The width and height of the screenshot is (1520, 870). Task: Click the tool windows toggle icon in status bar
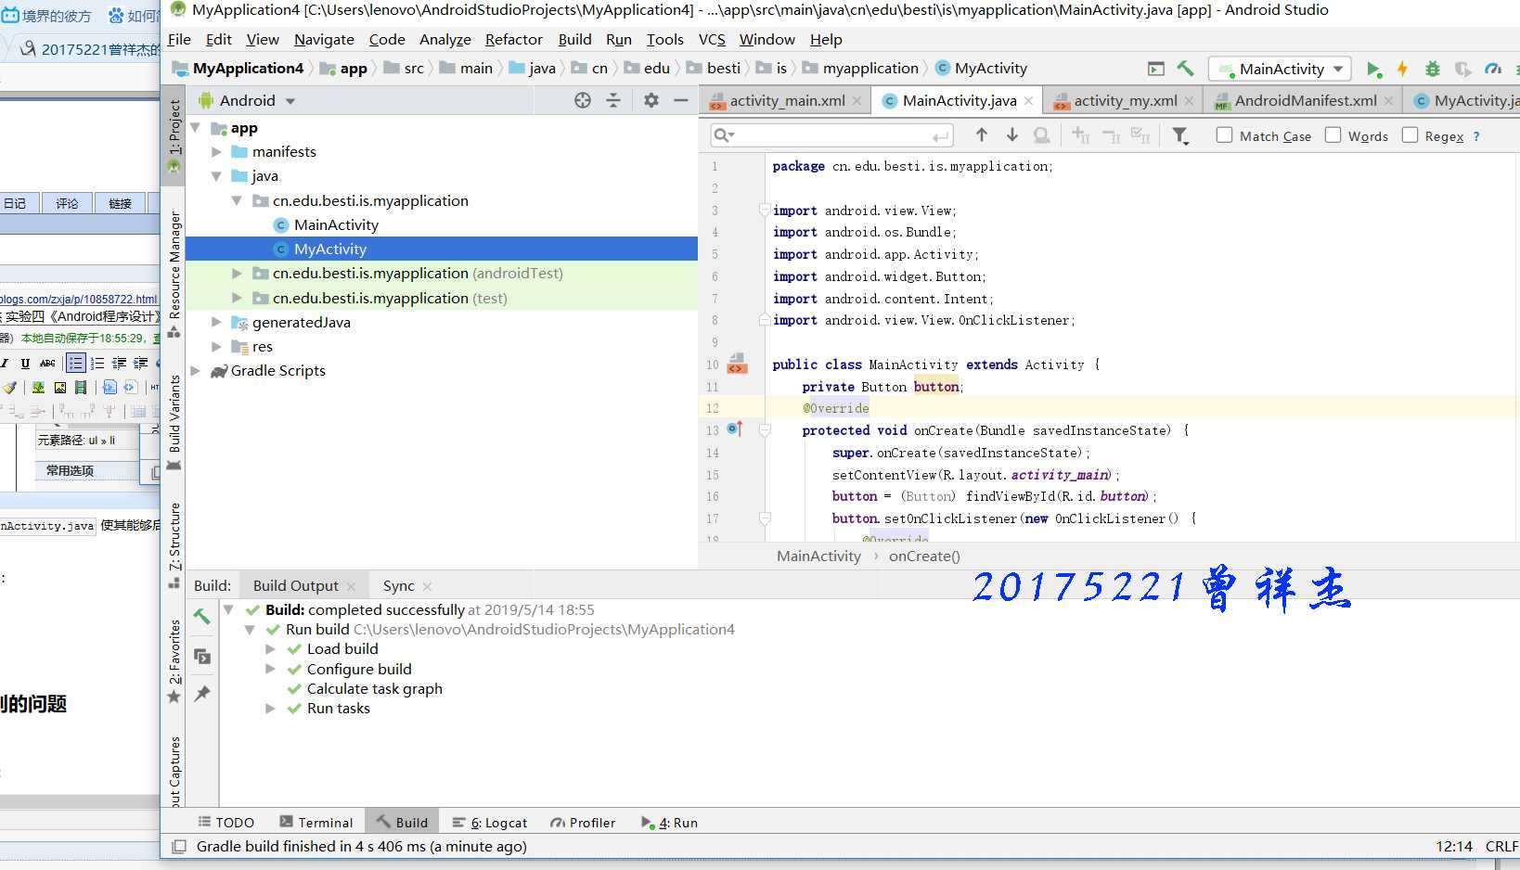[179, 846]
